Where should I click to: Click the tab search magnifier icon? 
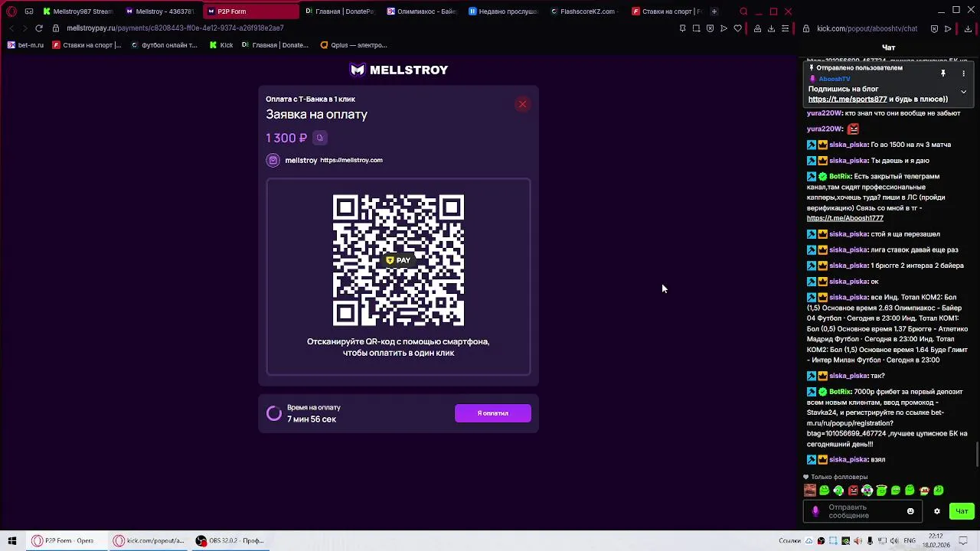coord(743,11)
